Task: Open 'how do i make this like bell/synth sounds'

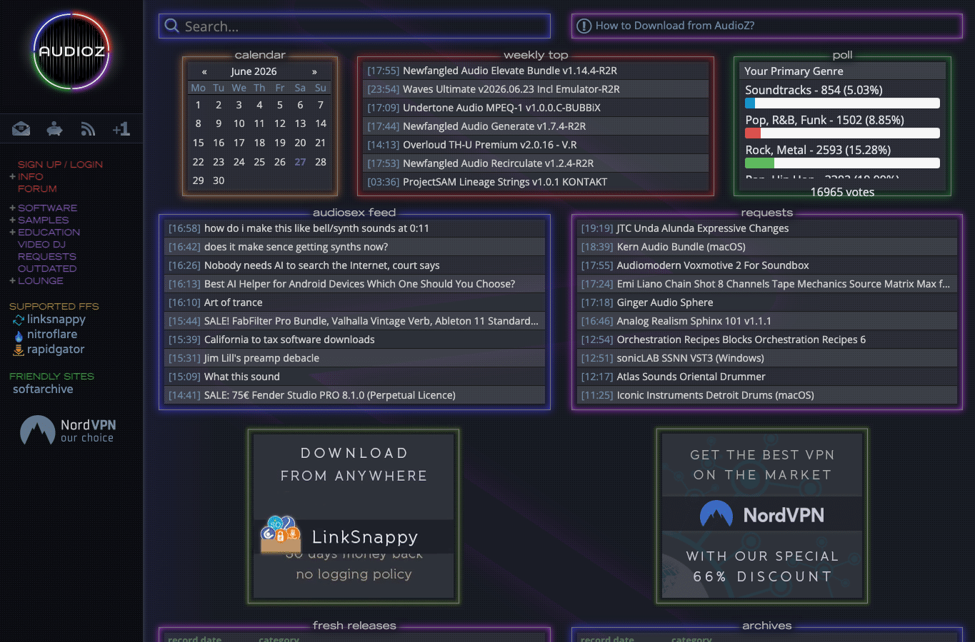Action: pyautogui.click(x=316, y=228)
